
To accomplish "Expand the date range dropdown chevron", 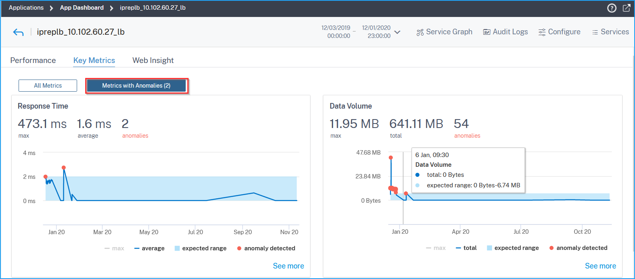I will [397, 32].
